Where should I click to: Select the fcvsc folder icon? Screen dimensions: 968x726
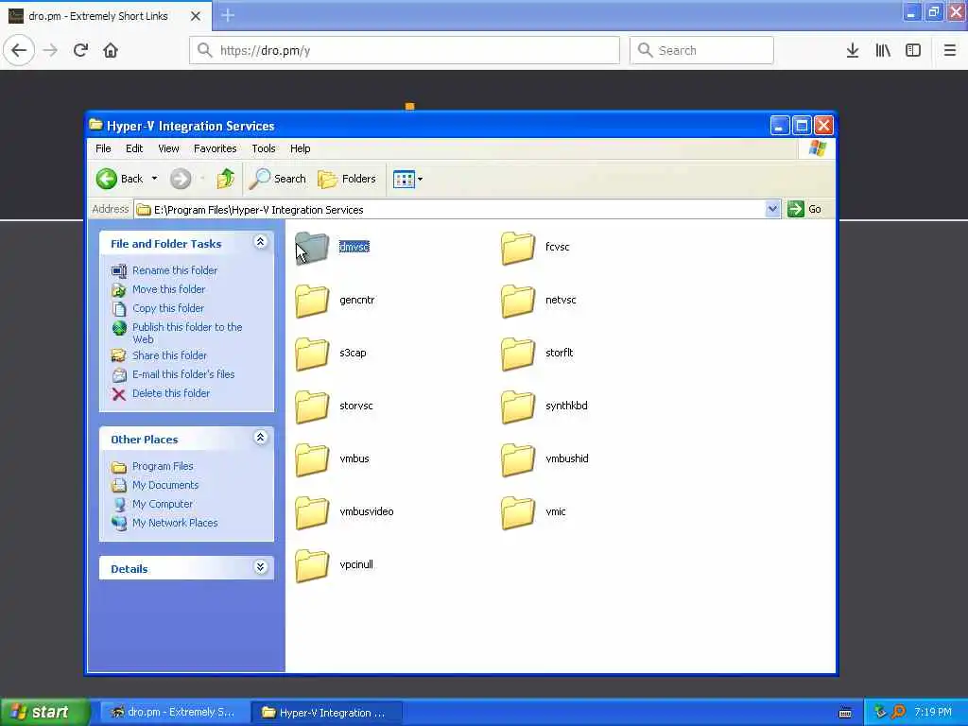click(x=517, y=248)
